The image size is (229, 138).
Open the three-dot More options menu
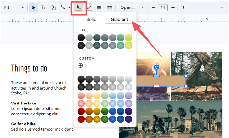(x=183, y=7)
